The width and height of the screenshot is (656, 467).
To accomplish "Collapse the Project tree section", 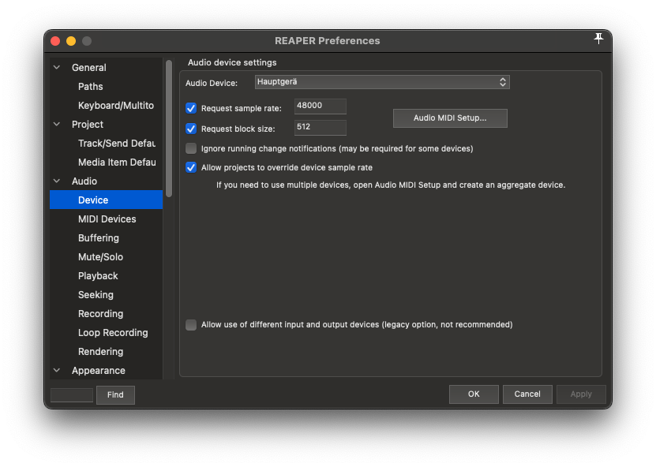I will (x=57, y=124).
